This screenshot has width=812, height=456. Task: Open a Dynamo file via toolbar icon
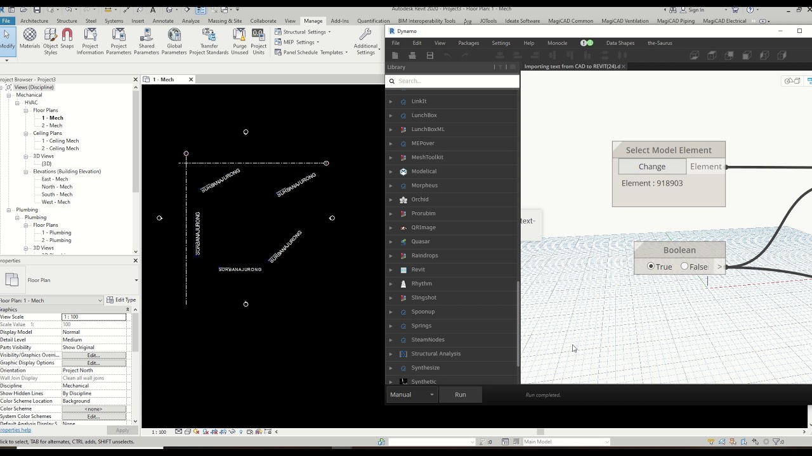pyautogui.click(x=412, y=56)
